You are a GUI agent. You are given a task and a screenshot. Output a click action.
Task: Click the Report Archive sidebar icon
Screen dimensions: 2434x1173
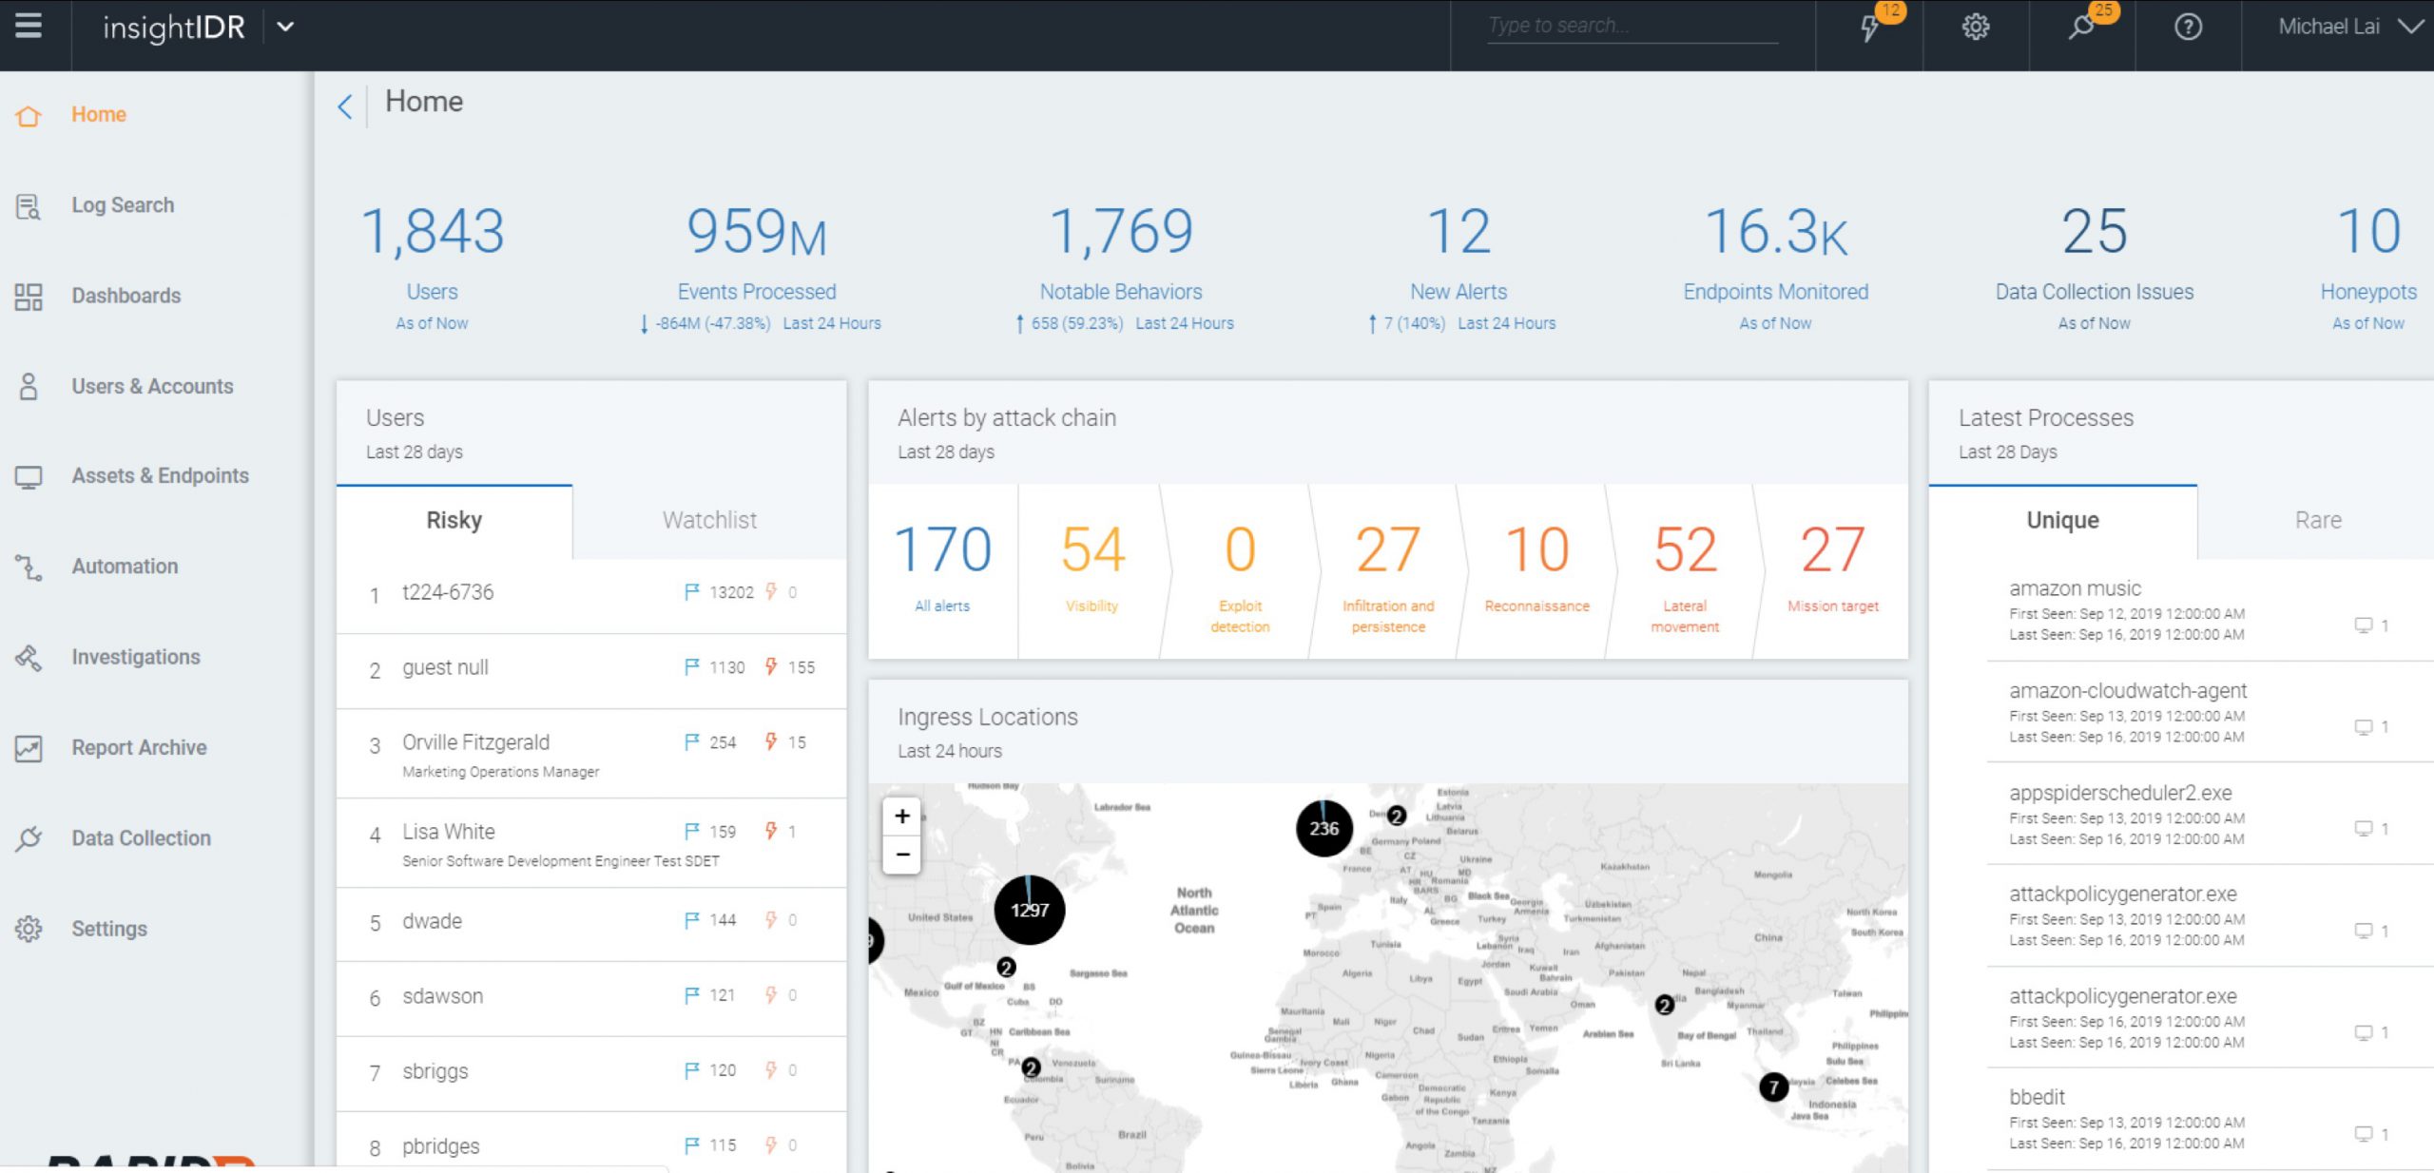pos(29,748)
